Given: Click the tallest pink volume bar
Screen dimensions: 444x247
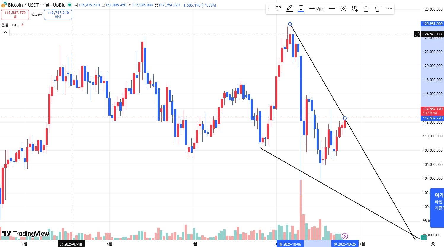Looking at the screenshot, I should pos(301,210).
